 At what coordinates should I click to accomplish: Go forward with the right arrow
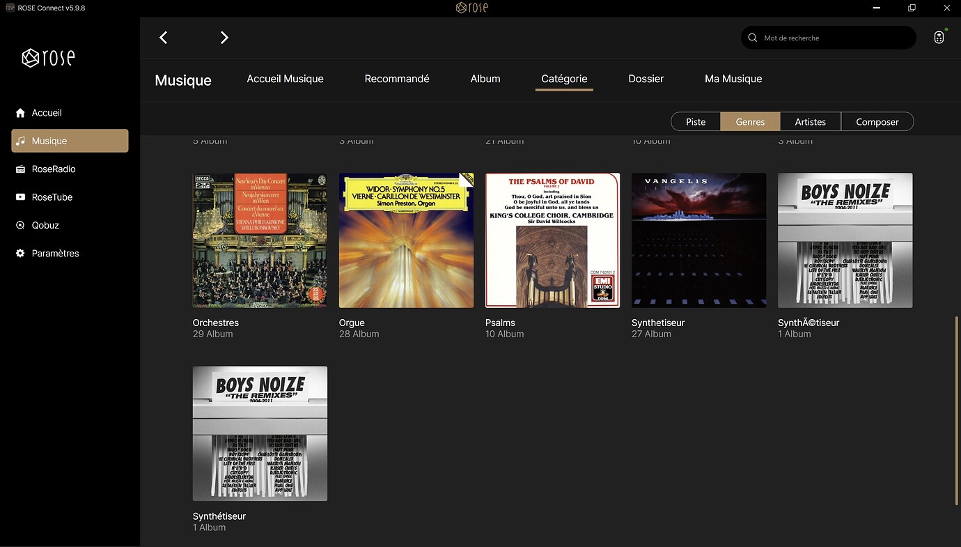(224, 38)
